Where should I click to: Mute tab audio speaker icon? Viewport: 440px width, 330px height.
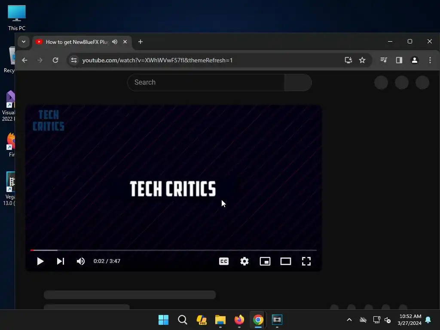coord(114,42)
